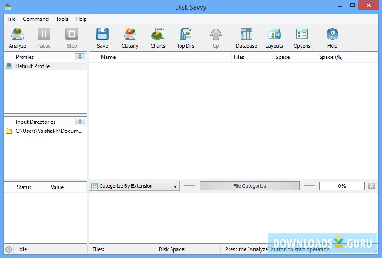The width and height of the screenshot is (382, 258).
Task: Open the Command menu
Action: [x=35, y=19]
